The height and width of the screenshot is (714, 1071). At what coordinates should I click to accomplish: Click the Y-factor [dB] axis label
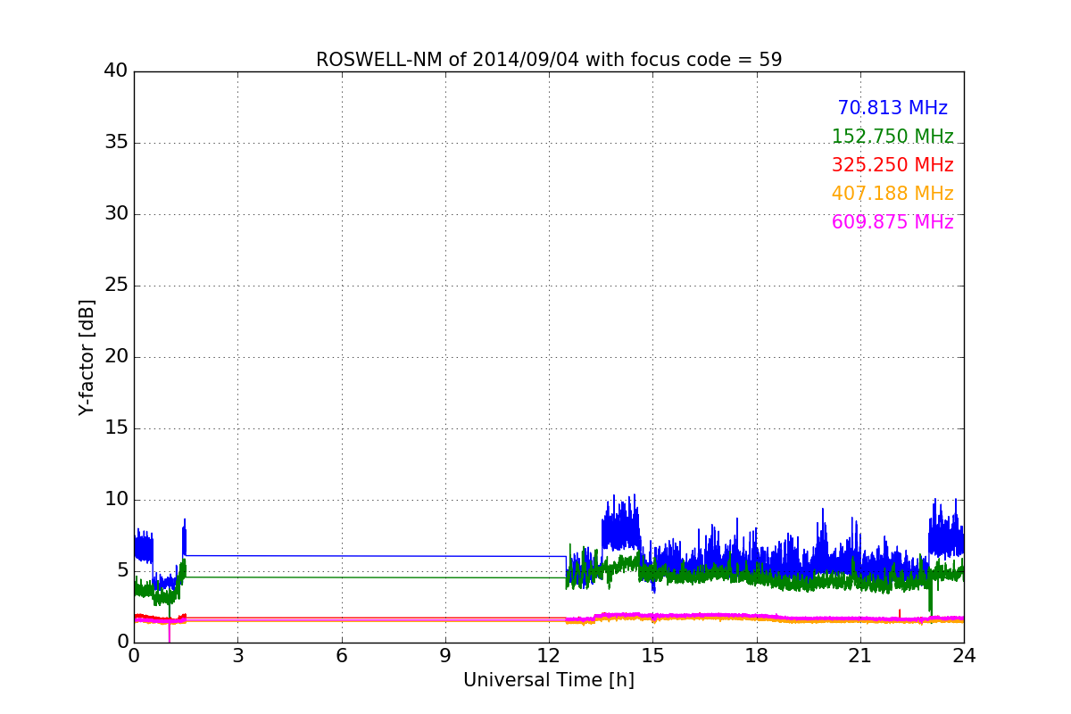coord(87,357)
